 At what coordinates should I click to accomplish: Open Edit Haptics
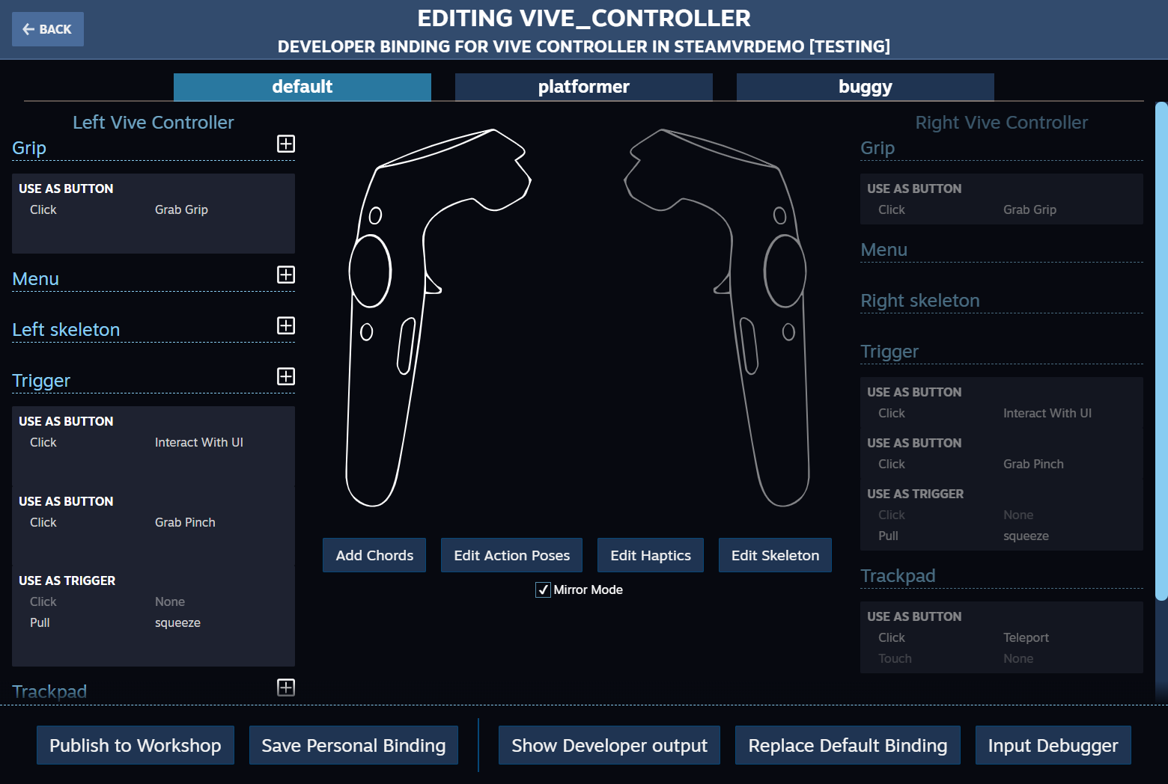651,555
